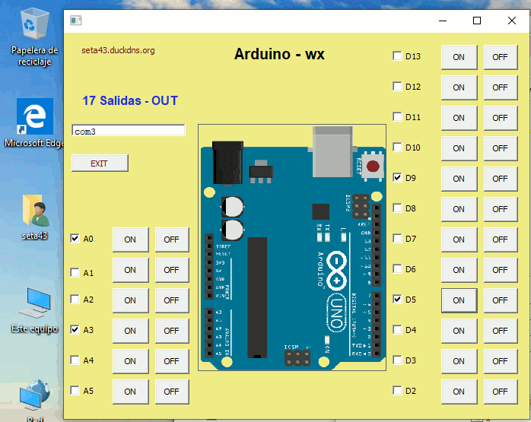This screenshot has height=422, width=531.
Task: Turn OFF pin D3
Action: point(500,361)
